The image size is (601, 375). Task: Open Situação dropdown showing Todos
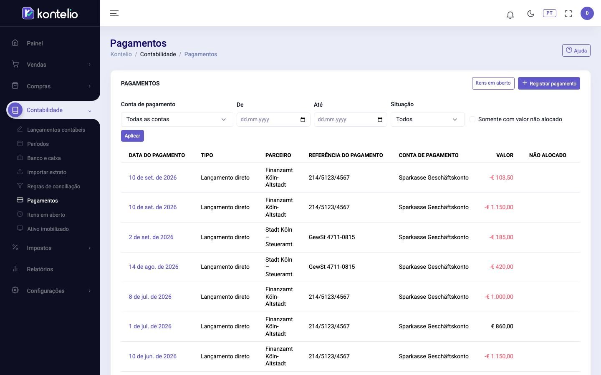[427, 119]
